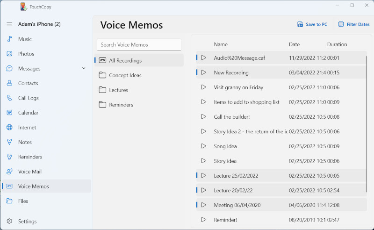Open the Internet globe icon
This screenshot has height=230, width=374.
point(9,128)
